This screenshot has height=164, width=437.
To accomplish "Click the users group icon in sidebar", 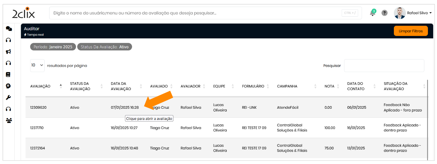I will tap(9, 121).
